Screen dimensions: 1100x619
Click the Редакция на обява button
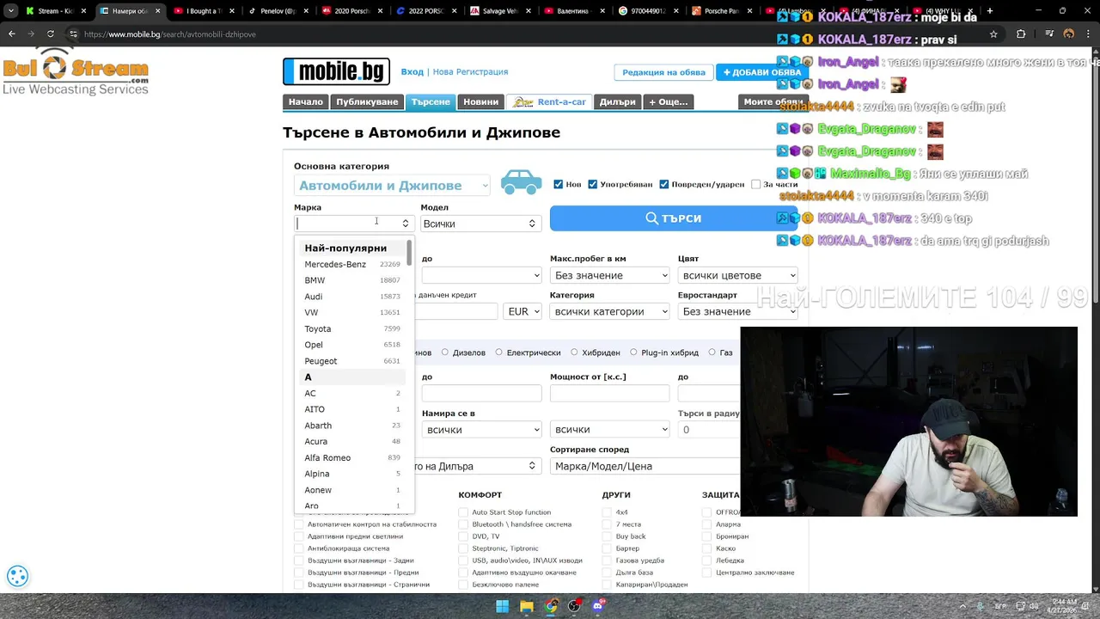(x=663, y=72)
